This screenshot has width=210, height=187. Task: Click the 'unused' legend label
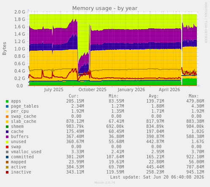tap(19, 142)
